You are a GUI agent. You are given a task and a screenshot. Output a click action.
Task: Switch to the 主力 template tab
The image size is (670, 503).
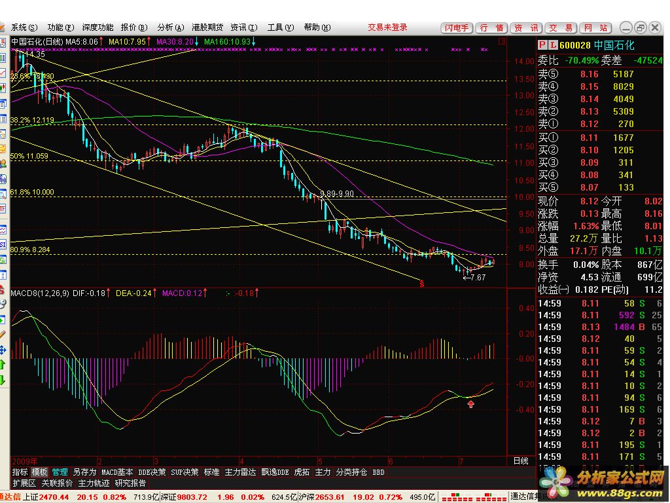323,472
